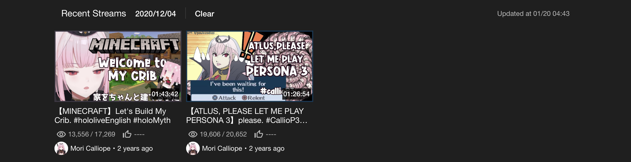Open the Minecraft Welcome to My Crib thumbnail
Viewport: 631px width, 162px height.
click(118, 66)
